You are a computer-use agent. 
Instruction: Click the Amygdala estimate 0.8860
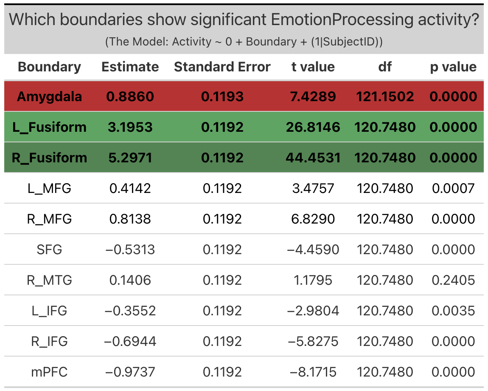coord(130,96)
